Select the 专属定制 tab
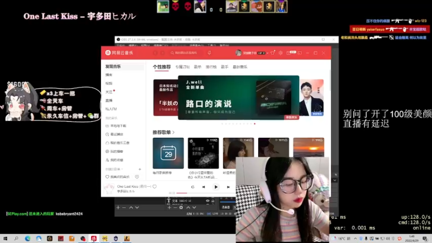Image resolution: width=432 pixels, height=243 pixels. pyautogui.click(x=183, y=67)
